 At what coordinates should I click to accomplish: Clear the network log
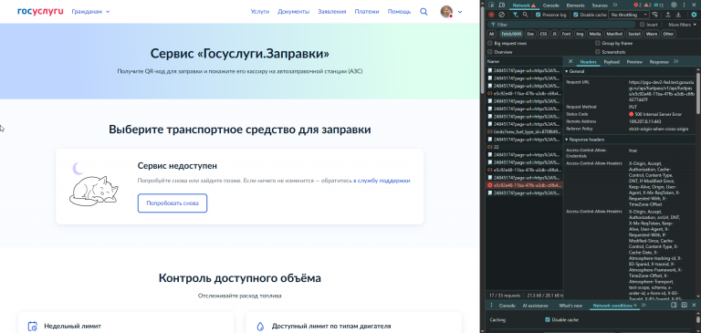point(502,15)
